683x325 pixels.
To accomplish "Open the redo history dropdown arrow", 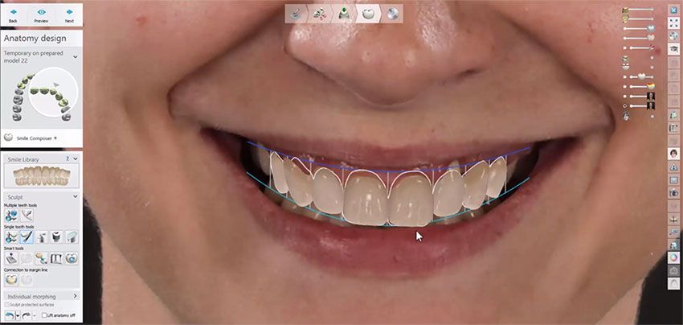I will tap(35, 315).
